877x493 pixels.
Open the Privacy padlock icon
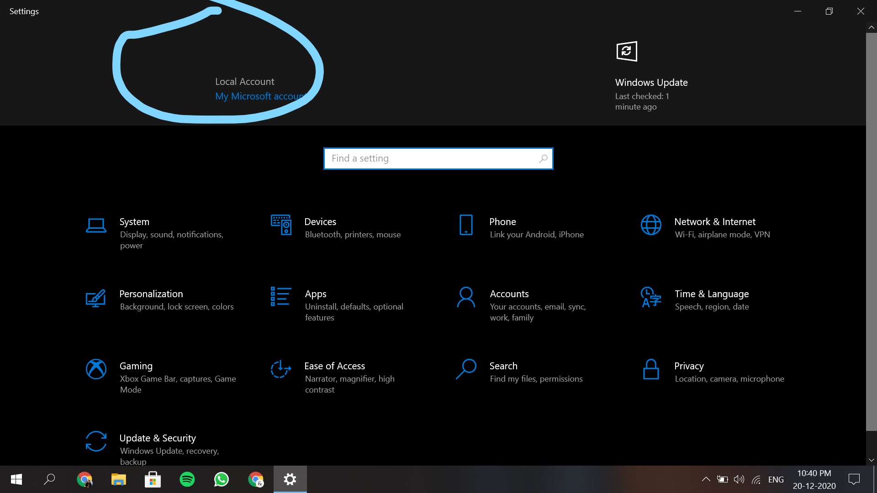point(651,369)
